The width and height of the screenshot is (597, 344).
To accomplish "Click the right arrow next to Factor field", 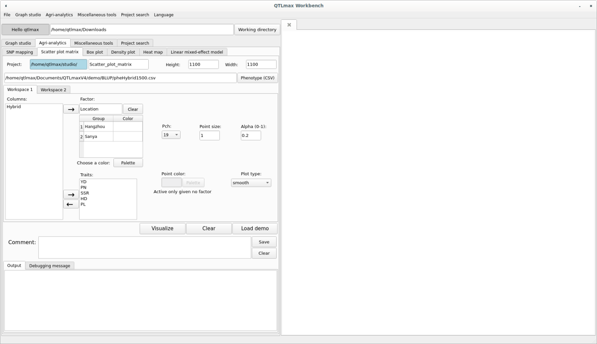I will click(x=71, y=109).
